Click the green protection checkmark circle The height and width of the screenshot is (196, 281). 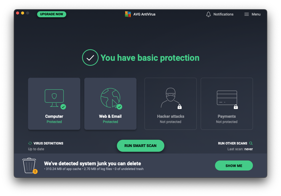90,58
